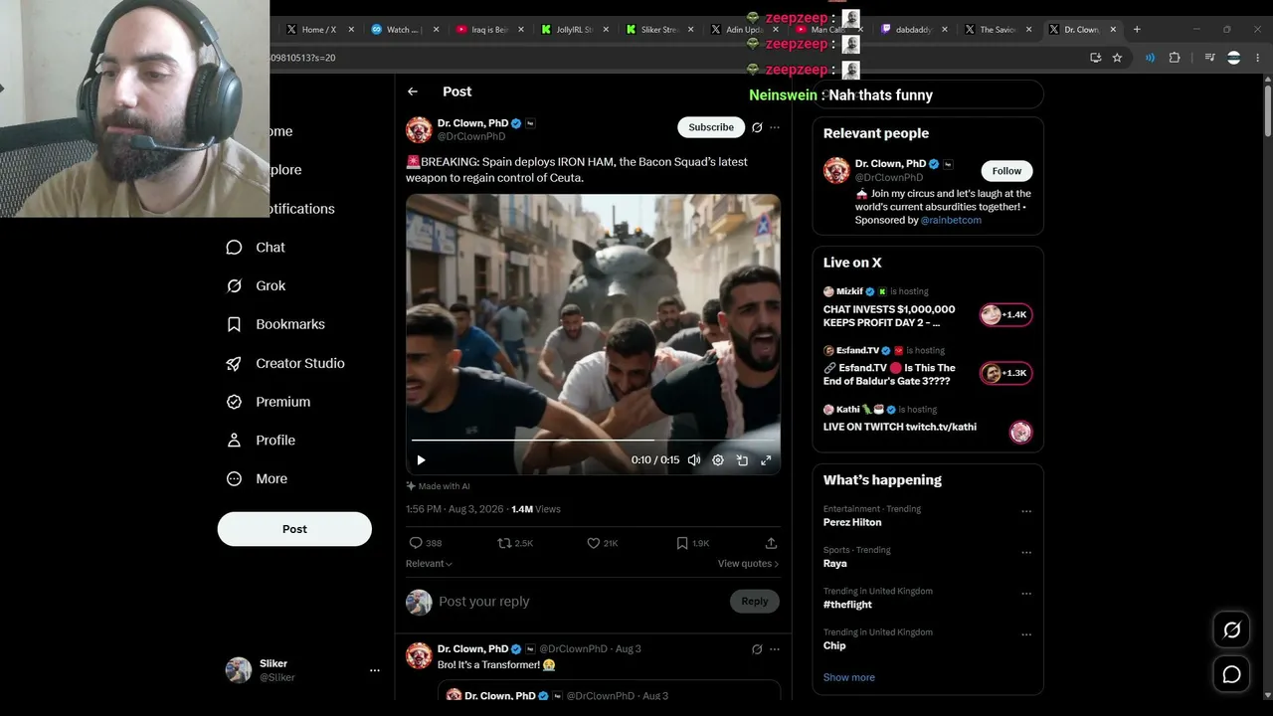Switch to the Home / X browser tab

(x=318, y=30)
